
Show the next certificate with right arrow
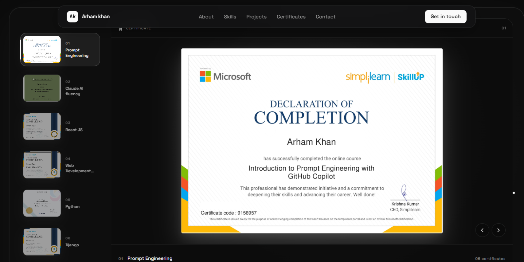[x=498, y=230]
